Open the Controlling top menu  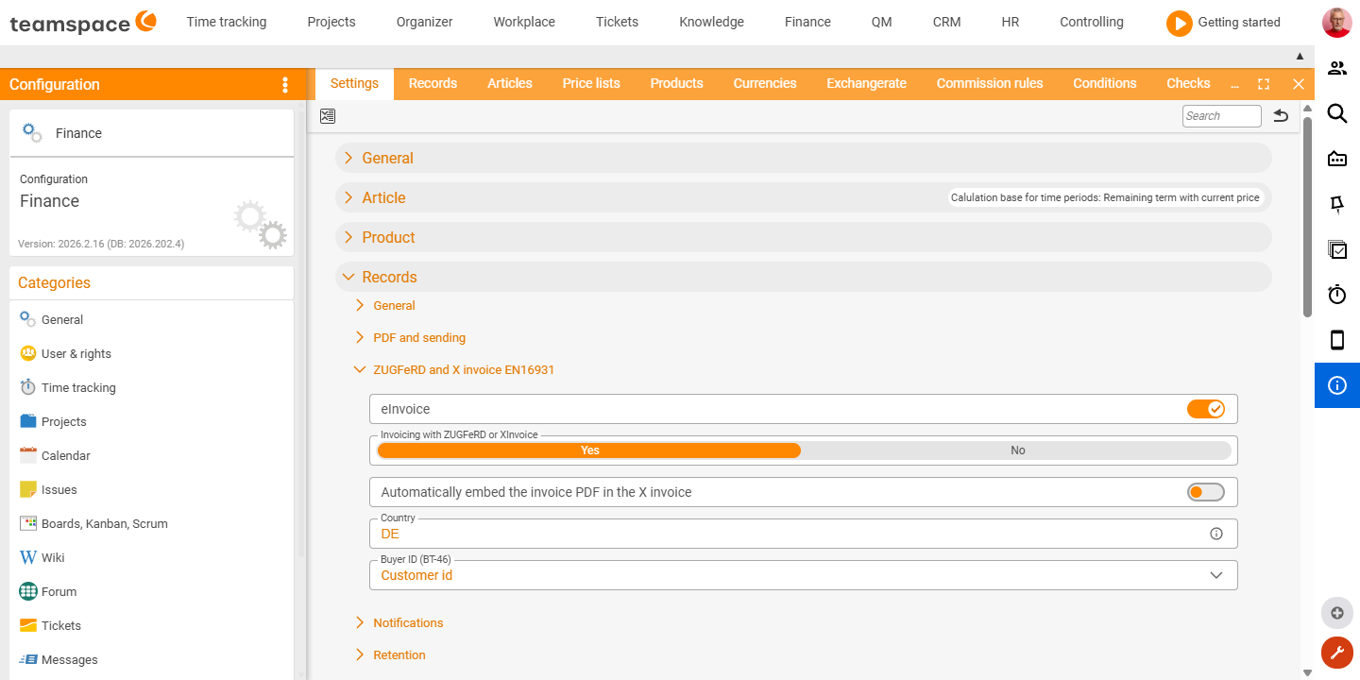[1092, 22]
